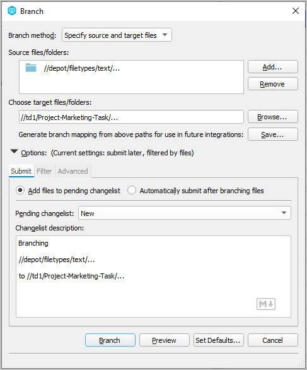307x370 pixels.
Task: Click the Markdown icon in description box
Action: [266, 304]
